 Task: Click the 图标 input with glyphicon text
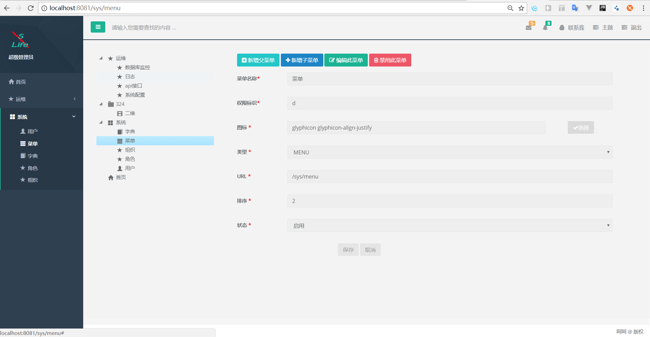tap(416, 128)
